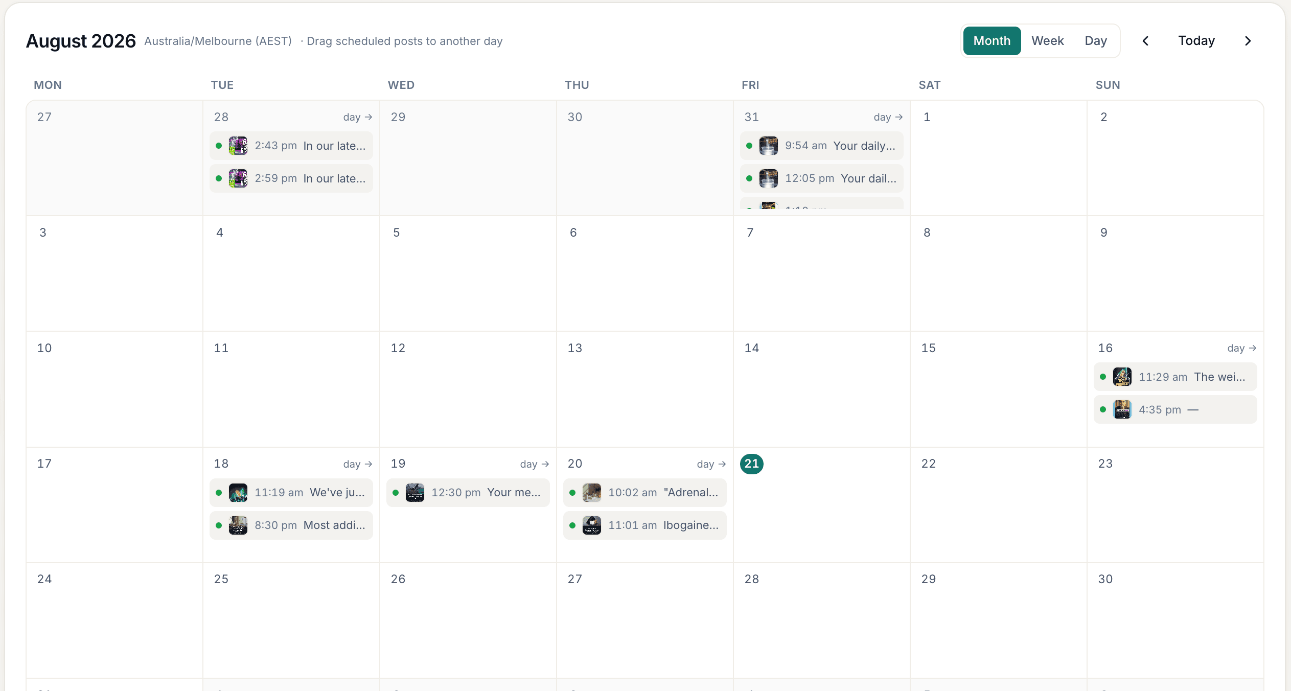Open the 12:05 pm post thumbnail

768,178
